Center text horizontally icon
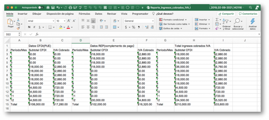This screenshot has width=269, height=120. pos(88,27)
